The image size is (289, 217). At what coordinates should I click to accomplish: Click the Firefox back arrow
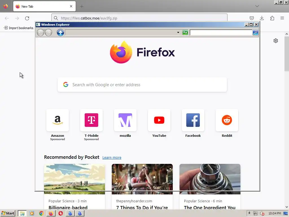tap(7, 18)
